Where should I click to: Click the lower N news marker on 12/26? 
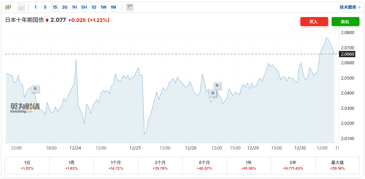tap(212, 93)
